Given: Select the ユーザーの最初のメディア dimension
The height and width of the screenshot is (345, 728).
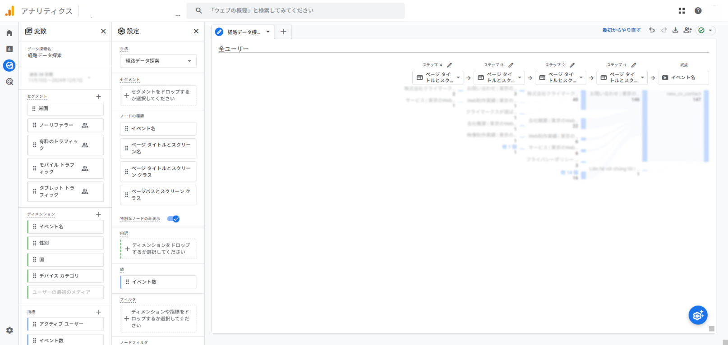Looking at the screenshot, I should click(x=65, y=292).
